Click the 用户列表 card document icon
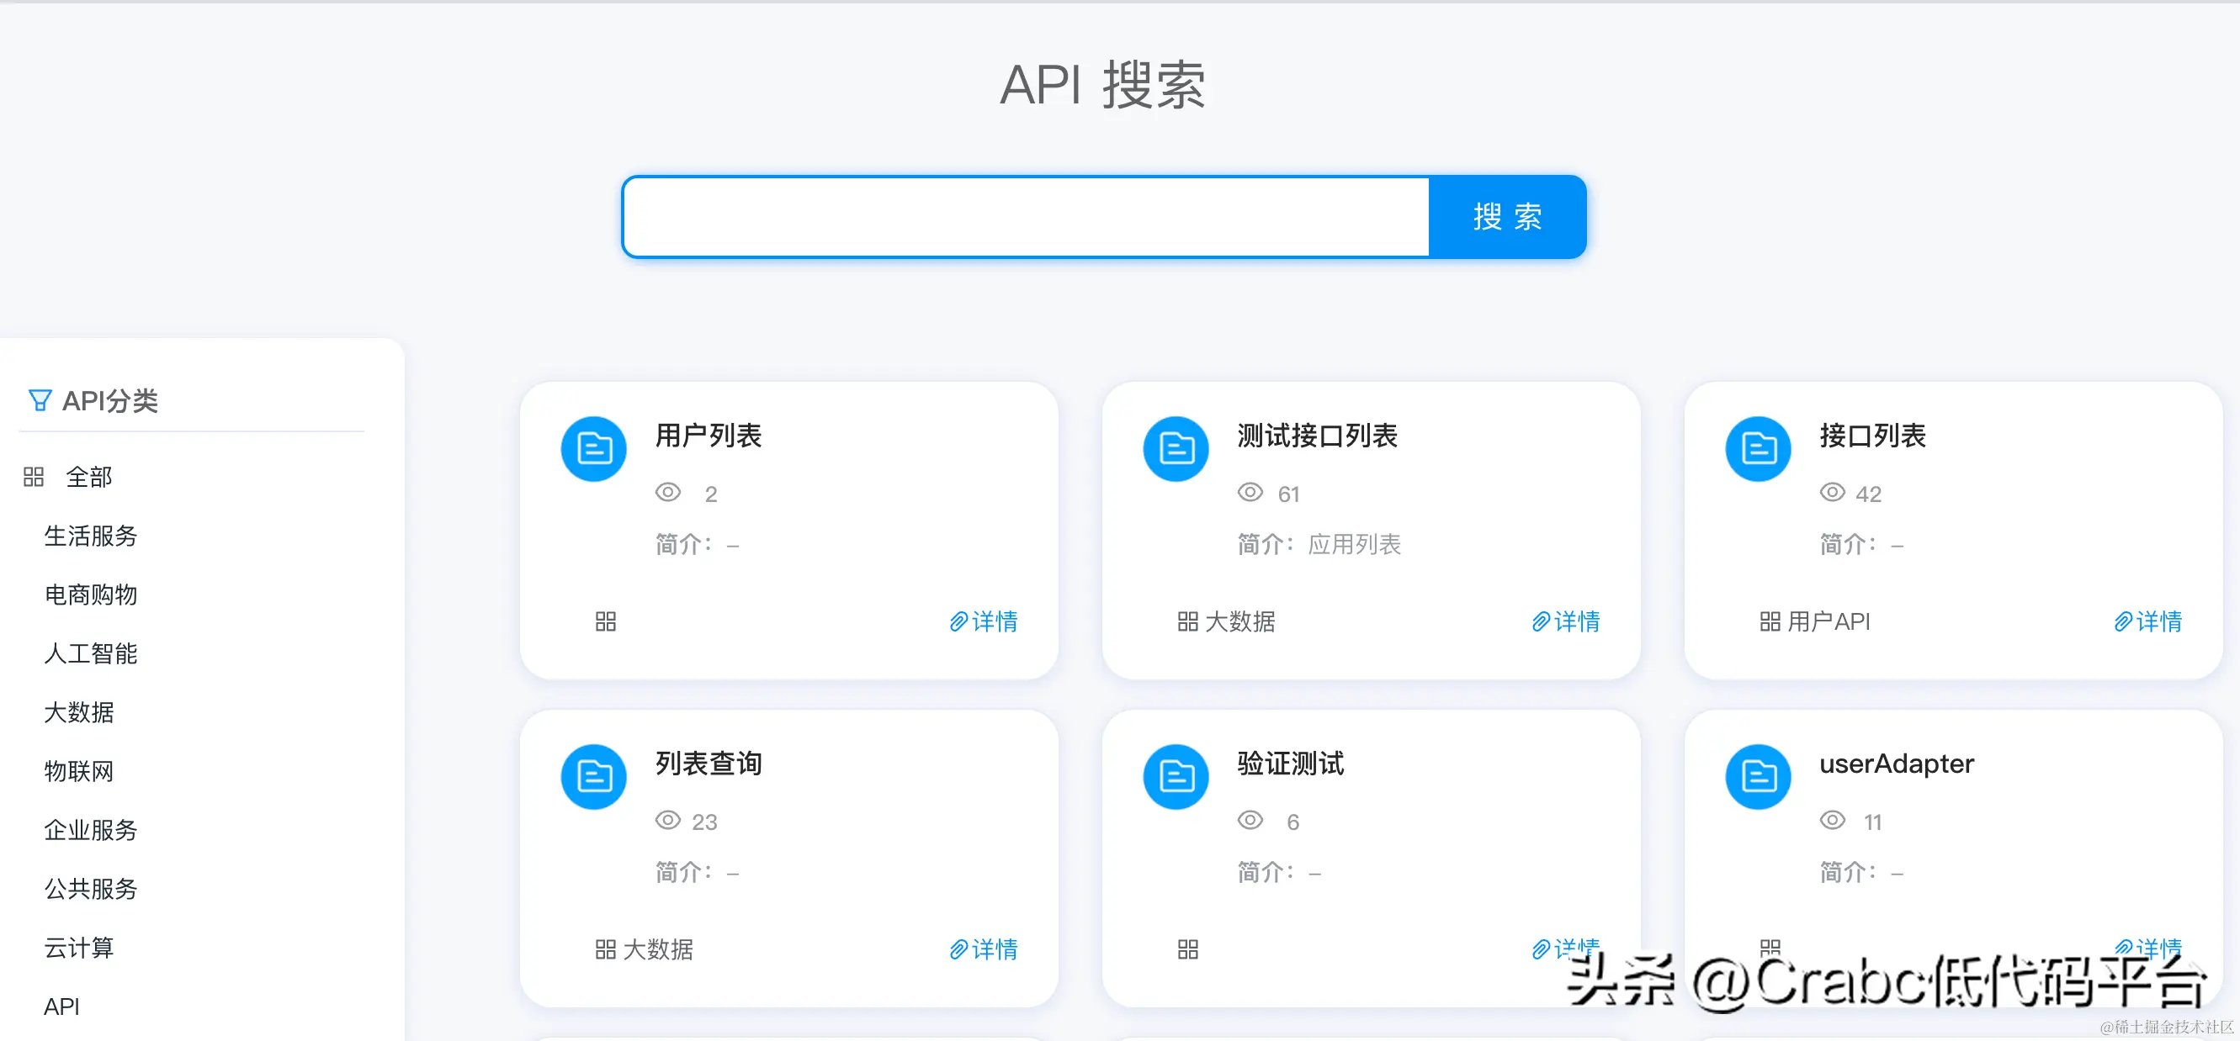Image resolution: width=2240 pixels, height=1041 pixels. pos(594,448)
